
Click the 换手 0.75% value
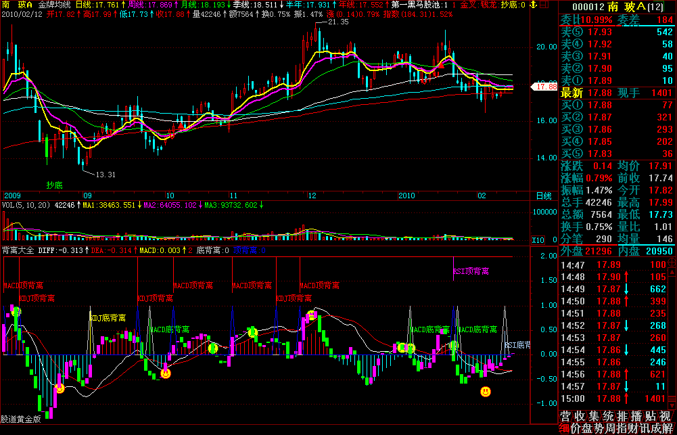(599, 227)
